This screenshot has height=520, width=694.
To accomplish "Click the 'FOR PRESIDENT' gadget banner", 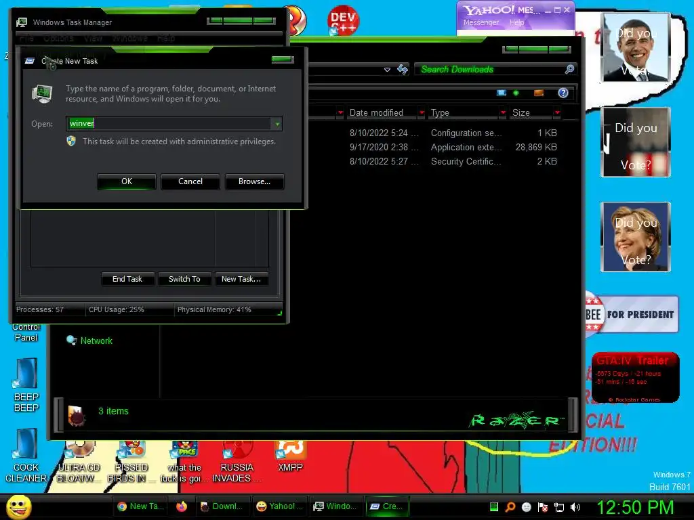I will (x=632, y=314).
